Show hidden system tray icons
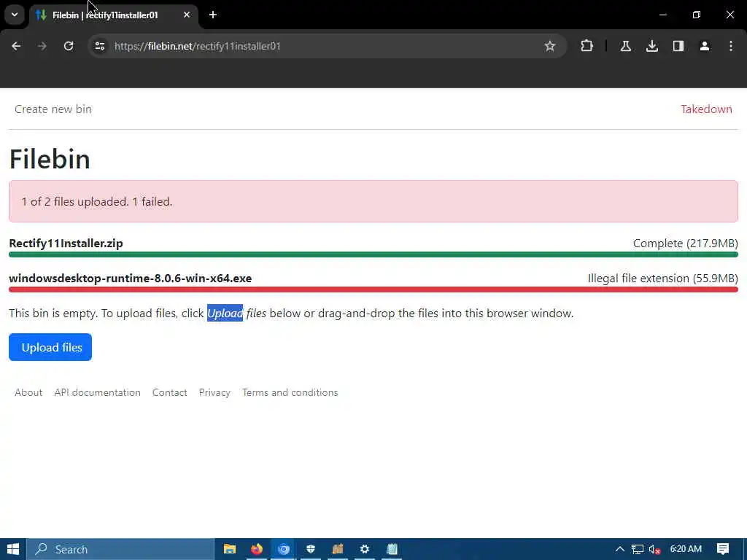Image resolution: width=747 pixels, height=560 pixels. 620,549
